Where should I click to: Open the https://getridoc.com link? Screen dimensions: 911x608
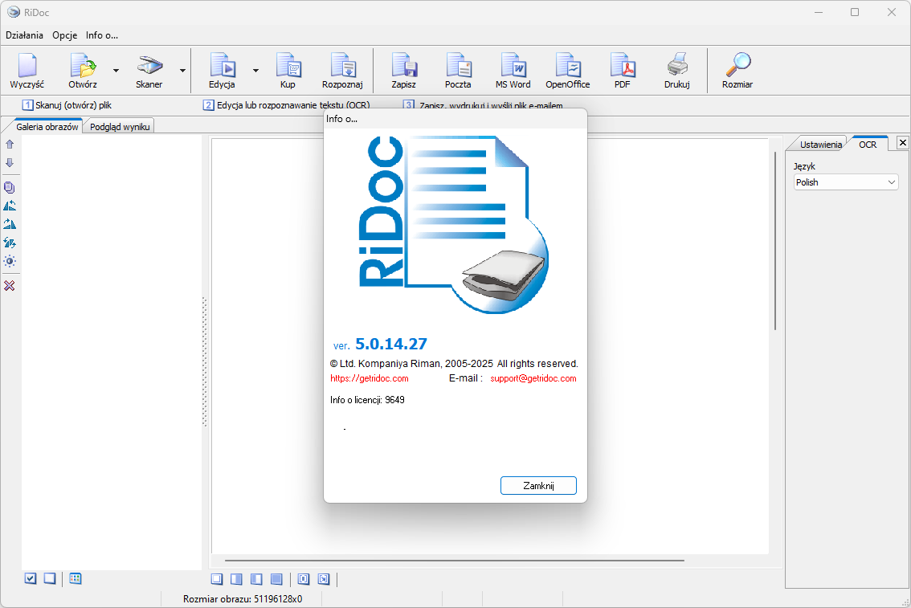coord(370,378)
